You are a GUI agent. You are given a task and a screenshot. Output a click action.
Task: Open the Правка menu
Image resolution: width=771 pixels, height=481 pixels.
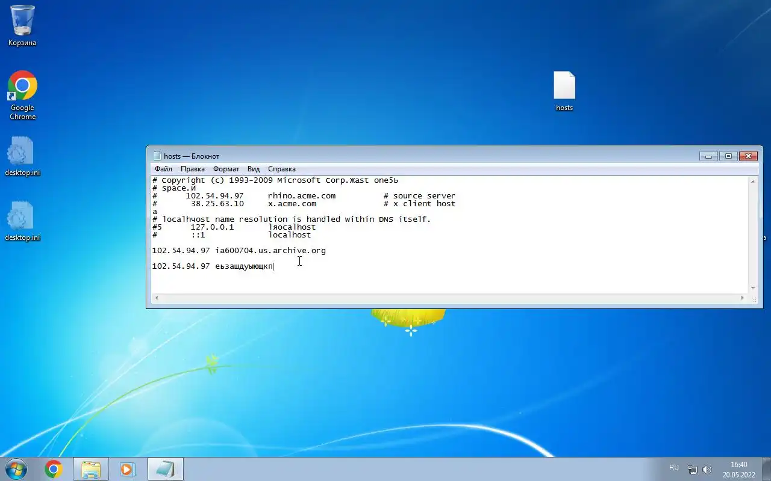(x=193, y=169)
